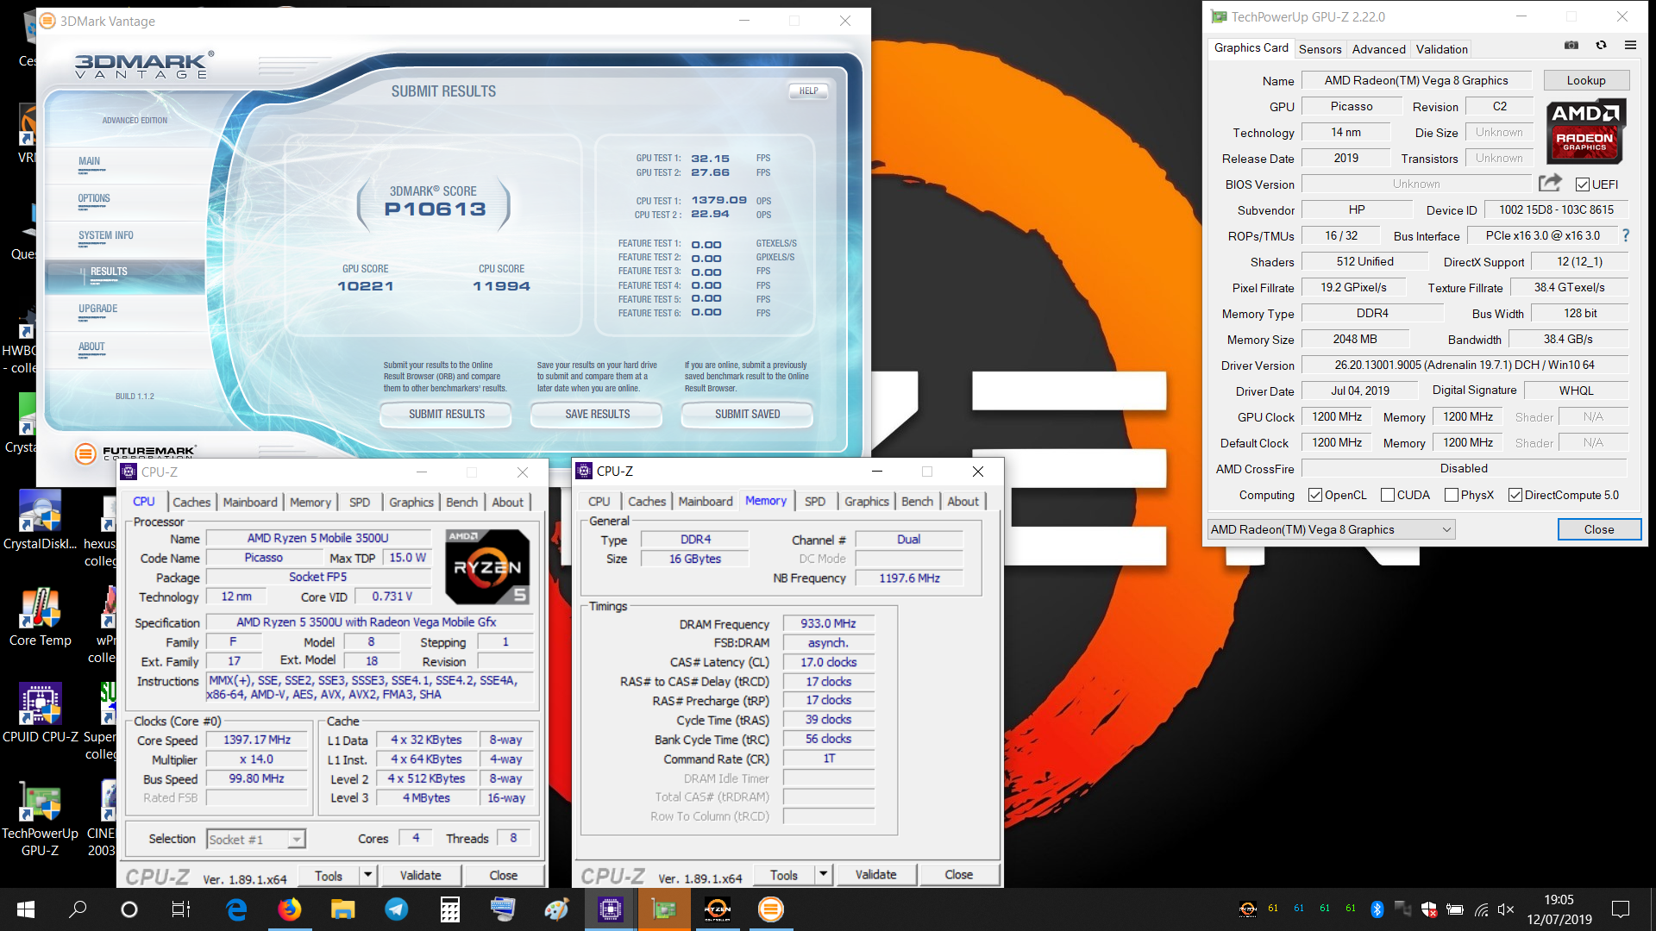Open Bench tab in left CPU-Z
This screenshot has height=931, width=1656.
pos(461,502)
